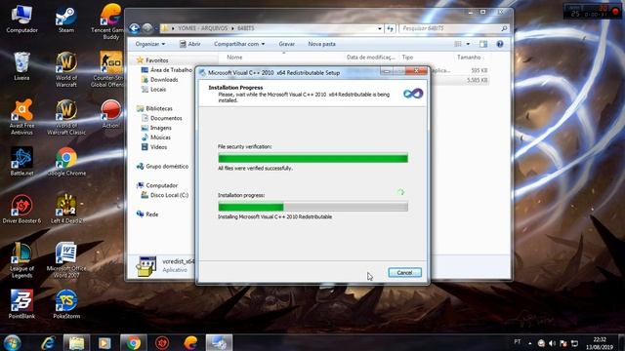Click the volume speaker tray icon
The width and height of the screenshot is (625, 351).
coord(552,343)
